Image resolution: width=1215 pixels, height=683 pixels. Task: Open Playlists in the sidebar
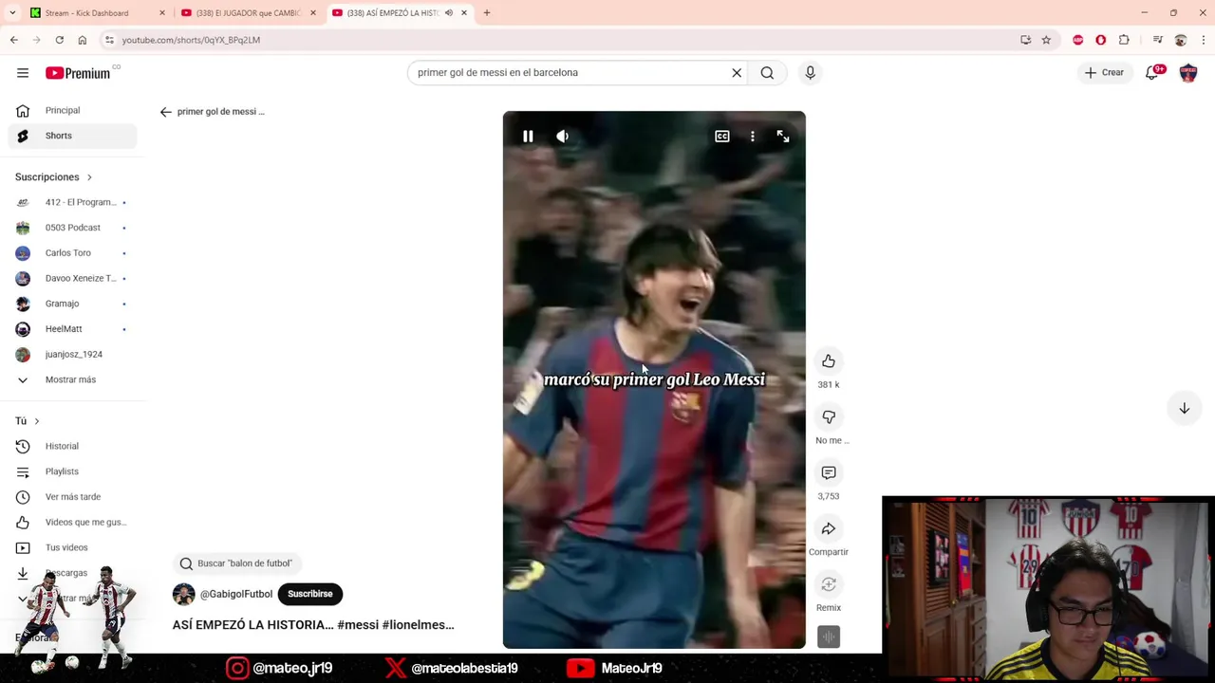coord(72,471)
